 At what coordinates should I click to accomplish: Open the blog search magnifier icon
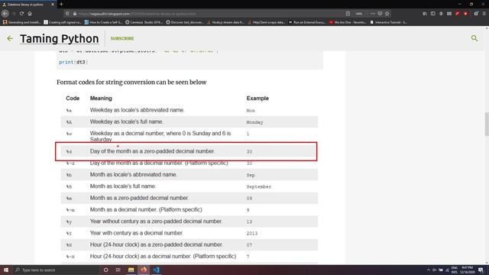[474, 38]
